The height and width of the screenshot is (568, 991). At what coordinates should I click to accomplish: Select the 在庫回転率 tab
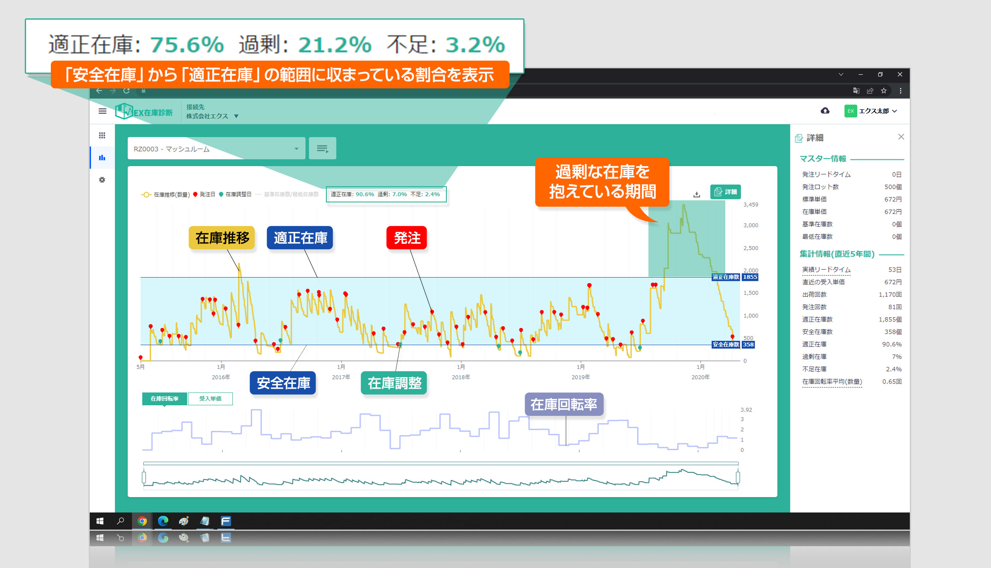[164, 398]
